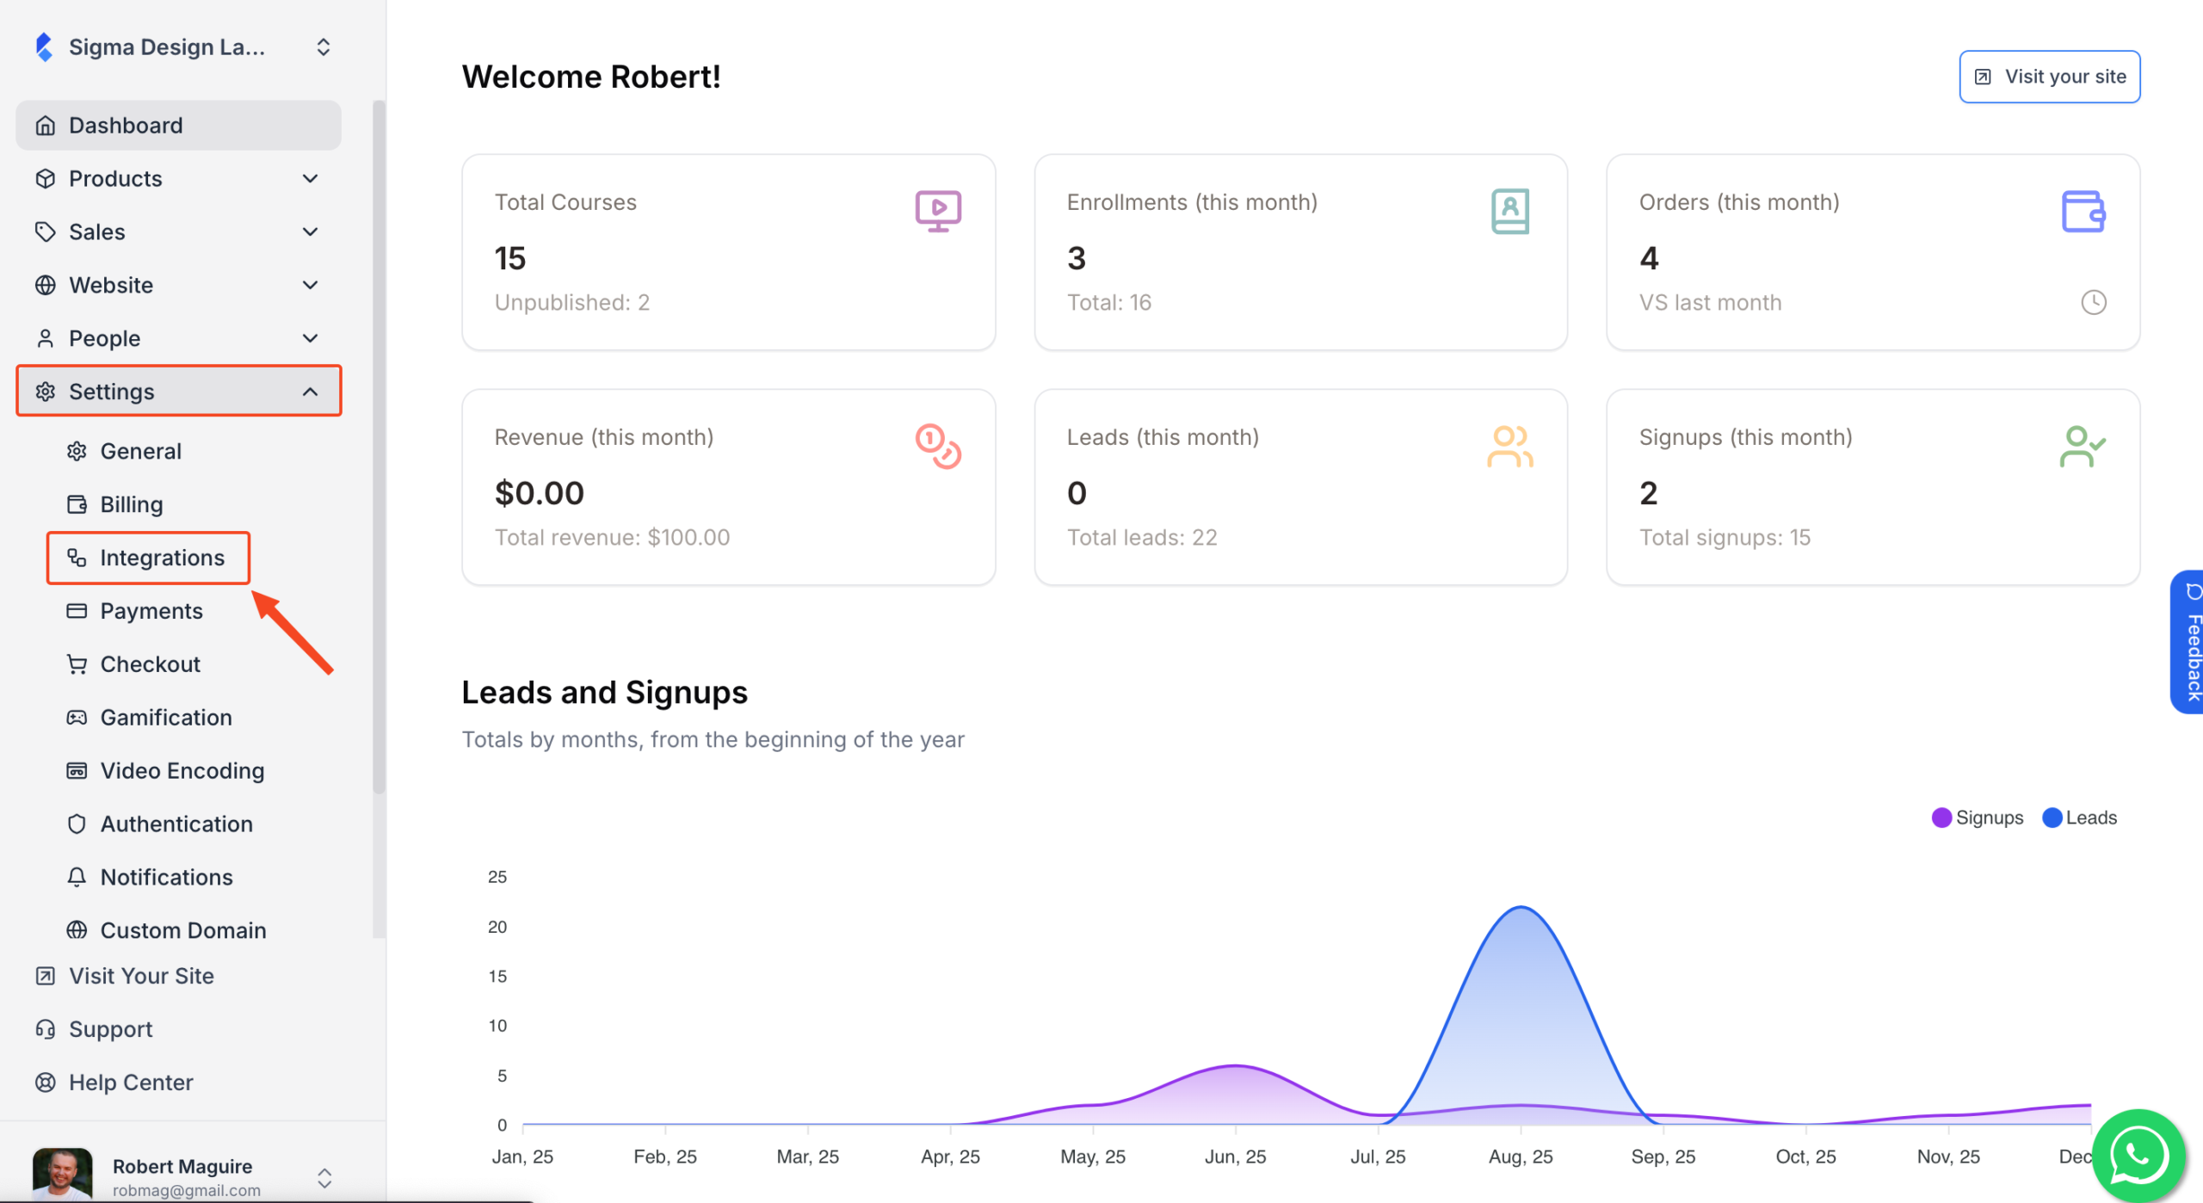The height and width of the screenshot is (1203, 2203).
Task: Click the Checkout cart icon
Action: (x=77, y=665)
